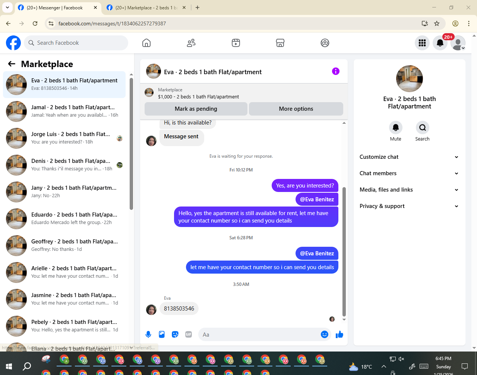Choose a GIF icon in composer
The image size is (477, 375).
click(189, 334)
